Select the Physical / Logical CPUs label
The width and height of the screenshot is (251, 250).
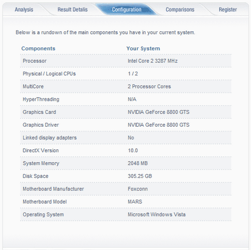pos(49,73)
